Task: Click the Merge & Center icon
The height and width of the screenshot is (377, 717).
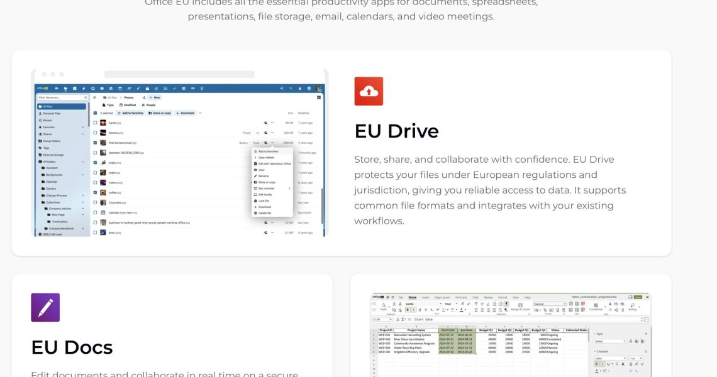Action: (x=520, y=305)
